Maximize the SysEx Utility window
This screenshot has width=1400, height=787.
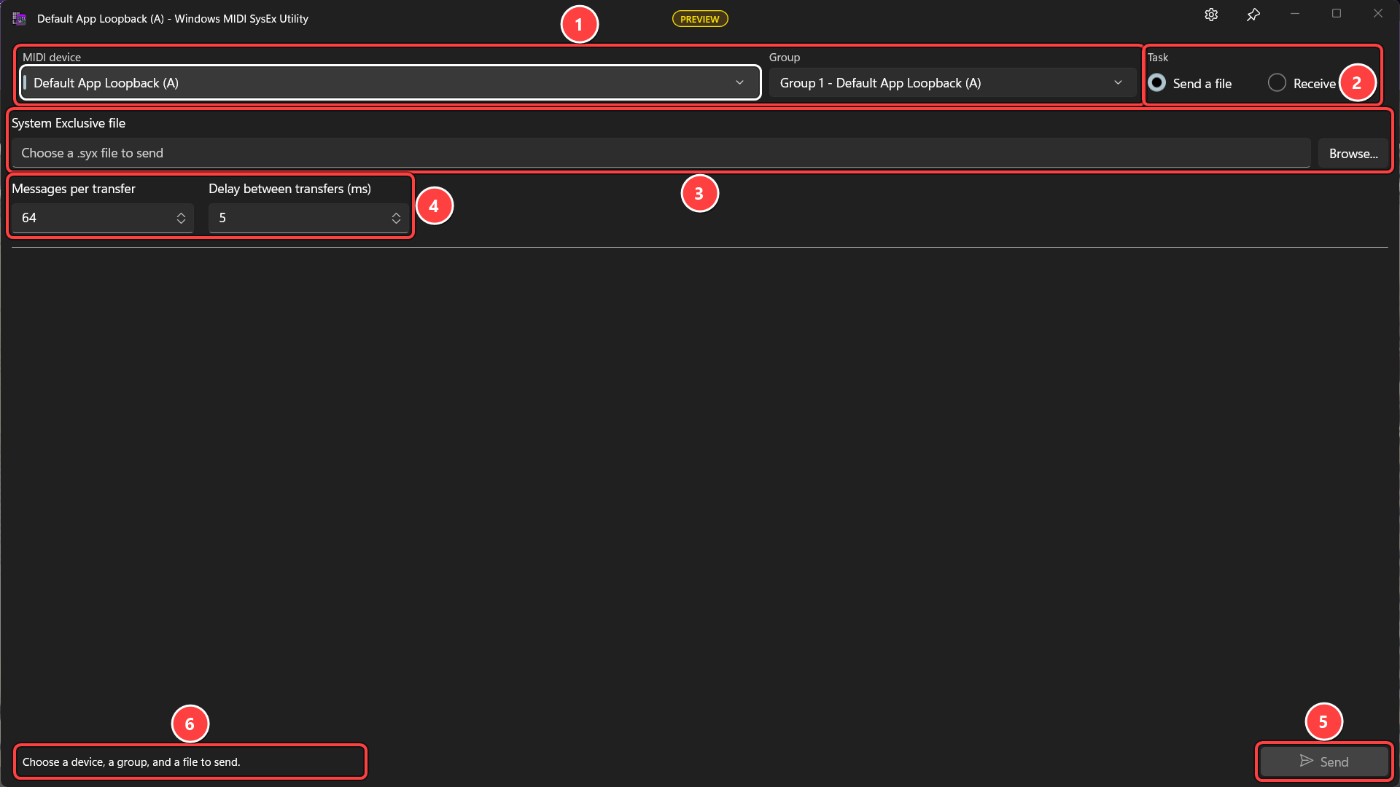[1337, 14]
